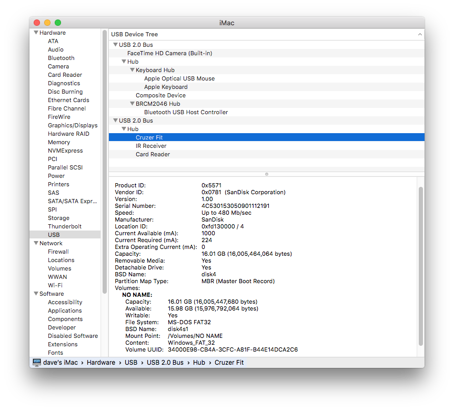Collapse the BRCM2046 Hub triangle

[x=133, y=104]
